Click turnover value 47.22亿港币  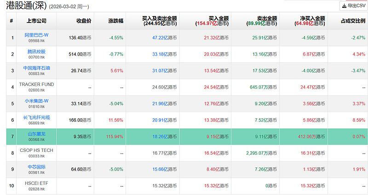pos(164,38)
